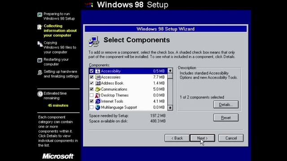The width and height of the screenshot is (287, 161).
Task: Select the Multilanguage Support row label
Action: [x=119, y=107]
